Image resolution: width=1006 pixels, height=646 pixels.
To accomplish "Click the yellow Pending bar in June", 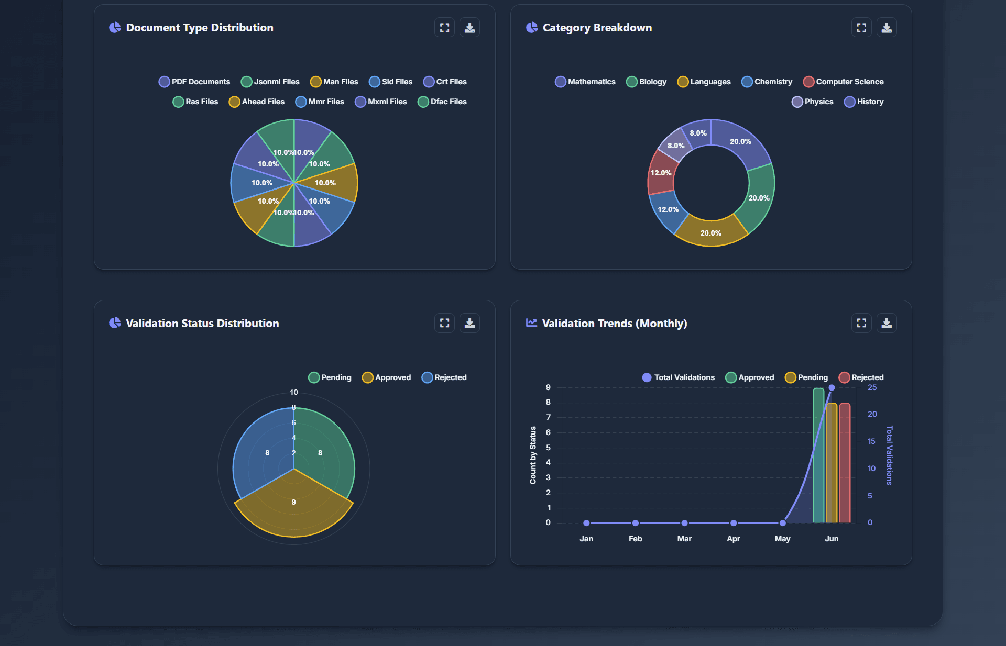I will coord(832,463).
